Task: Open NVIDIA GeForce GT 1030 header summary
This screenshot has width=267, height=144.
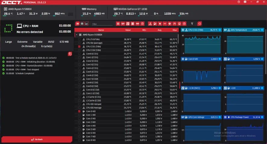Action: click(130, 9)
